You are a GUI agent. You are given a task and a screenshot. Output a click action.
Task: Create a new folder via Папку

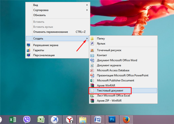click(x=123, y=39)
